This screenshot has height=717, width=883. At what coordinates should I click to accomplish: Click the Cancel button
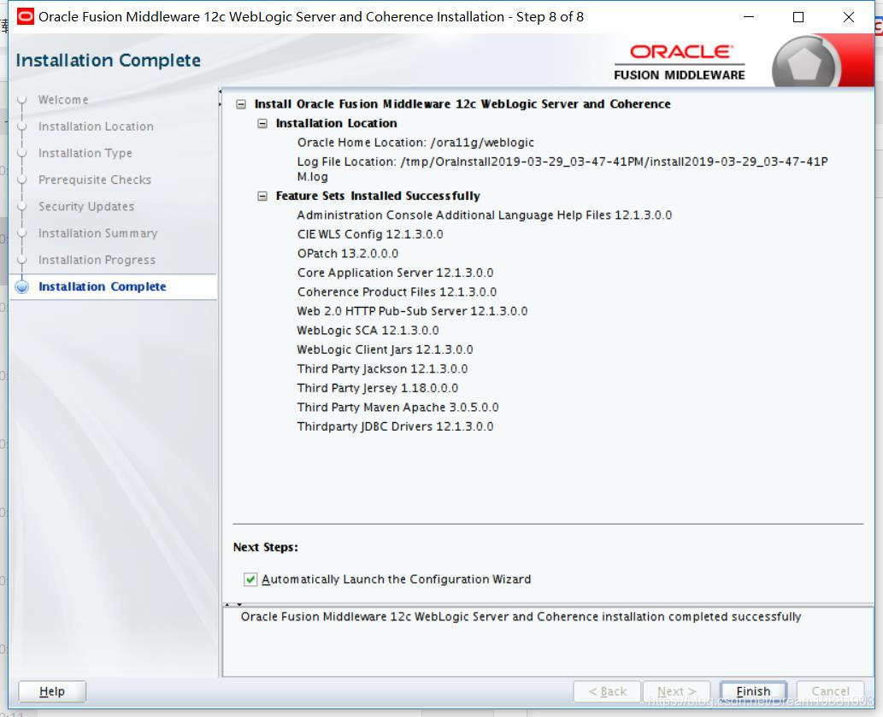[x=830, y=691]
